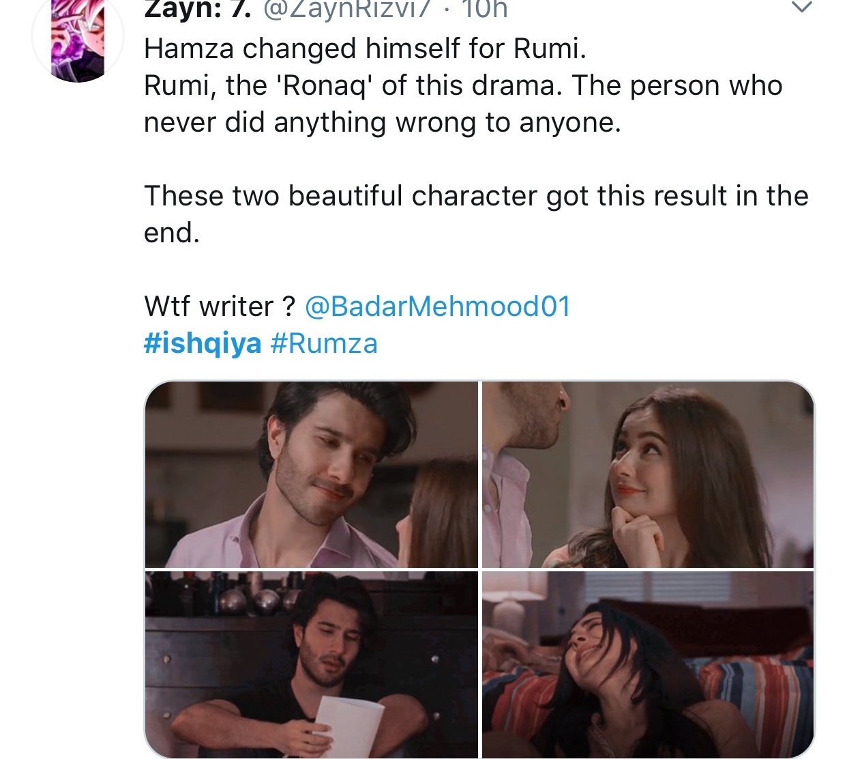Screen dimensions: 847x759
Task: Tap the line 'These two beautiful character'
Action: tap(476, 196)
